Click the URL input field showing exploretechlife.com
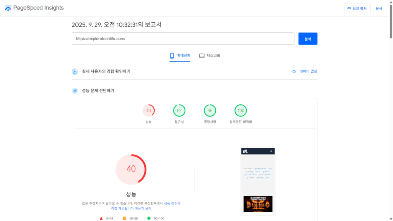This screenshot has height=221, width=393. (x=183, y=38)
